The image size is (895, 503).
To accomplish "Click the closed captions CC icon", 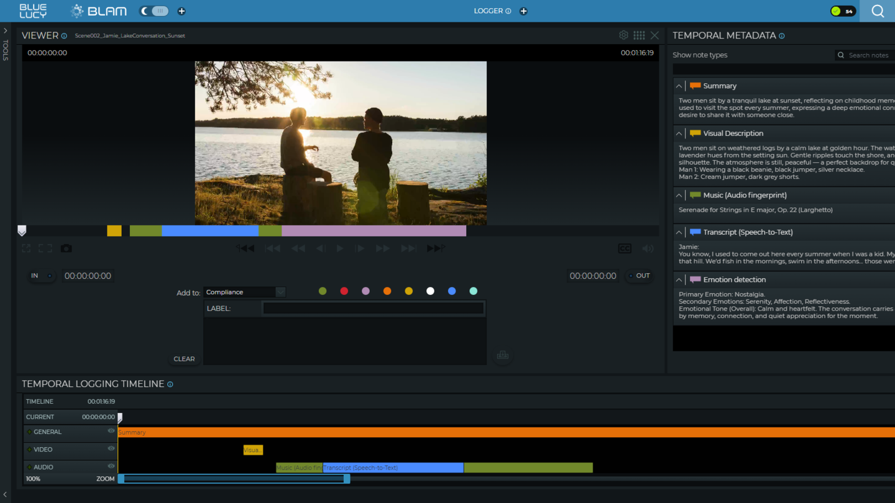I will (x=625, y=248).
